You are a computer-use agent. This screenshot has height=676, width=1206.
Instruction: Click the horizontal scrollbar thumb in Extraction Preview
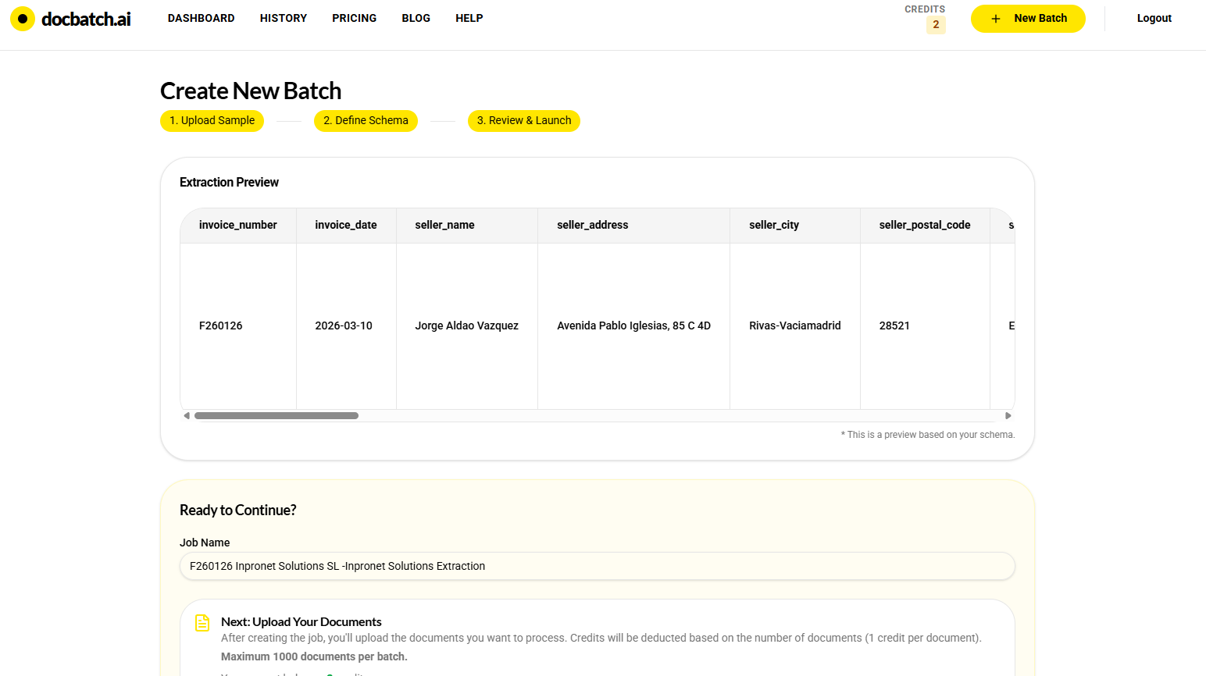pyautogui.click(x=277, y=416)
